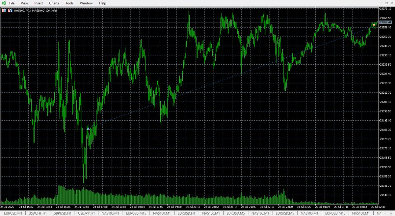Switch to the USDJPY,H1 chart tab

[87, 213]
